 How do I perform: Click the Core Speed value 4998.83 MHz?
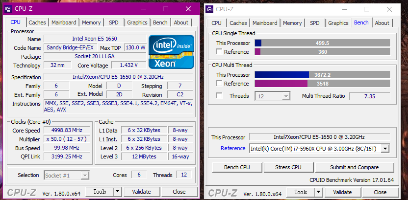67,130
